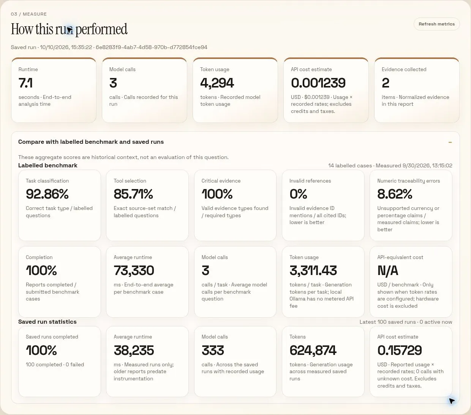
Task: Click the Task classification 92.86% card
Action: click(60, 205)
